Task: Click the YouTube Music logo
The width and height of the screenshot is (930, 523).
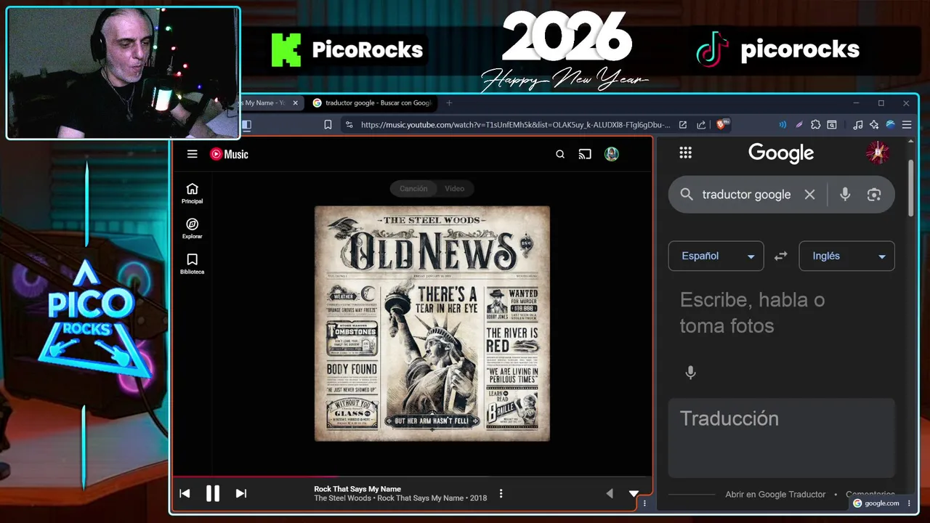Action: click(x=229, y=154)
